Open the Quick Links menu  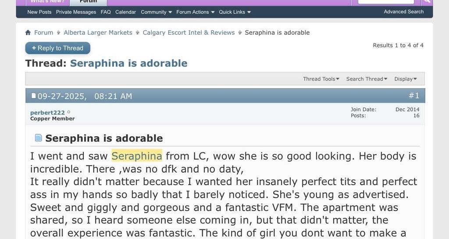point(235,12)
